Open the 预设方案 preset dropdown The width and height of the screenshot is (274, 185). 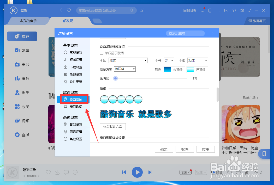tap(125, 69)
